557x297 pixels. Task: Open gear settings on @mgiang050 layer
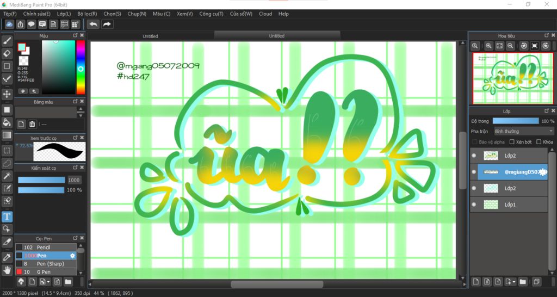tap(542, 172)
